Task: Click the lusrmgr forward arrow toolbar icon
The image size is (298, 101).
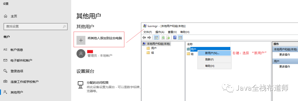Action: tap(149, 37)
